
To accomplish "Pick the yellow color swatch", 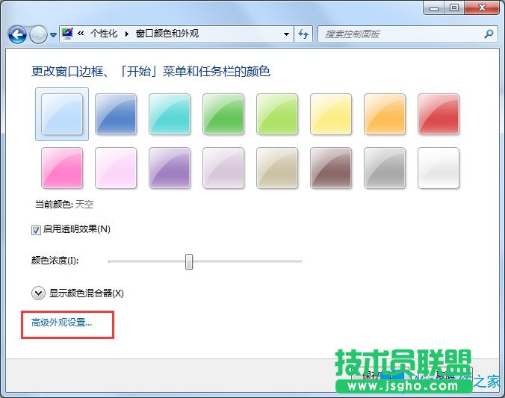I will [331, 114].
